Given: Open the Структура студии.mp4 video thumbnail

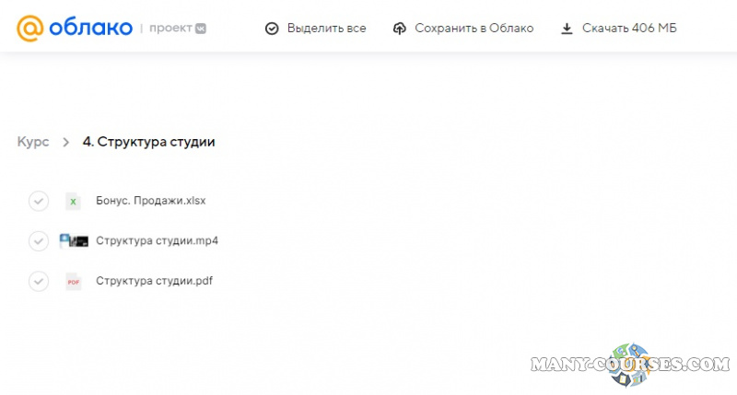Looking at the screenshot, I should click(x=74, y=241).
